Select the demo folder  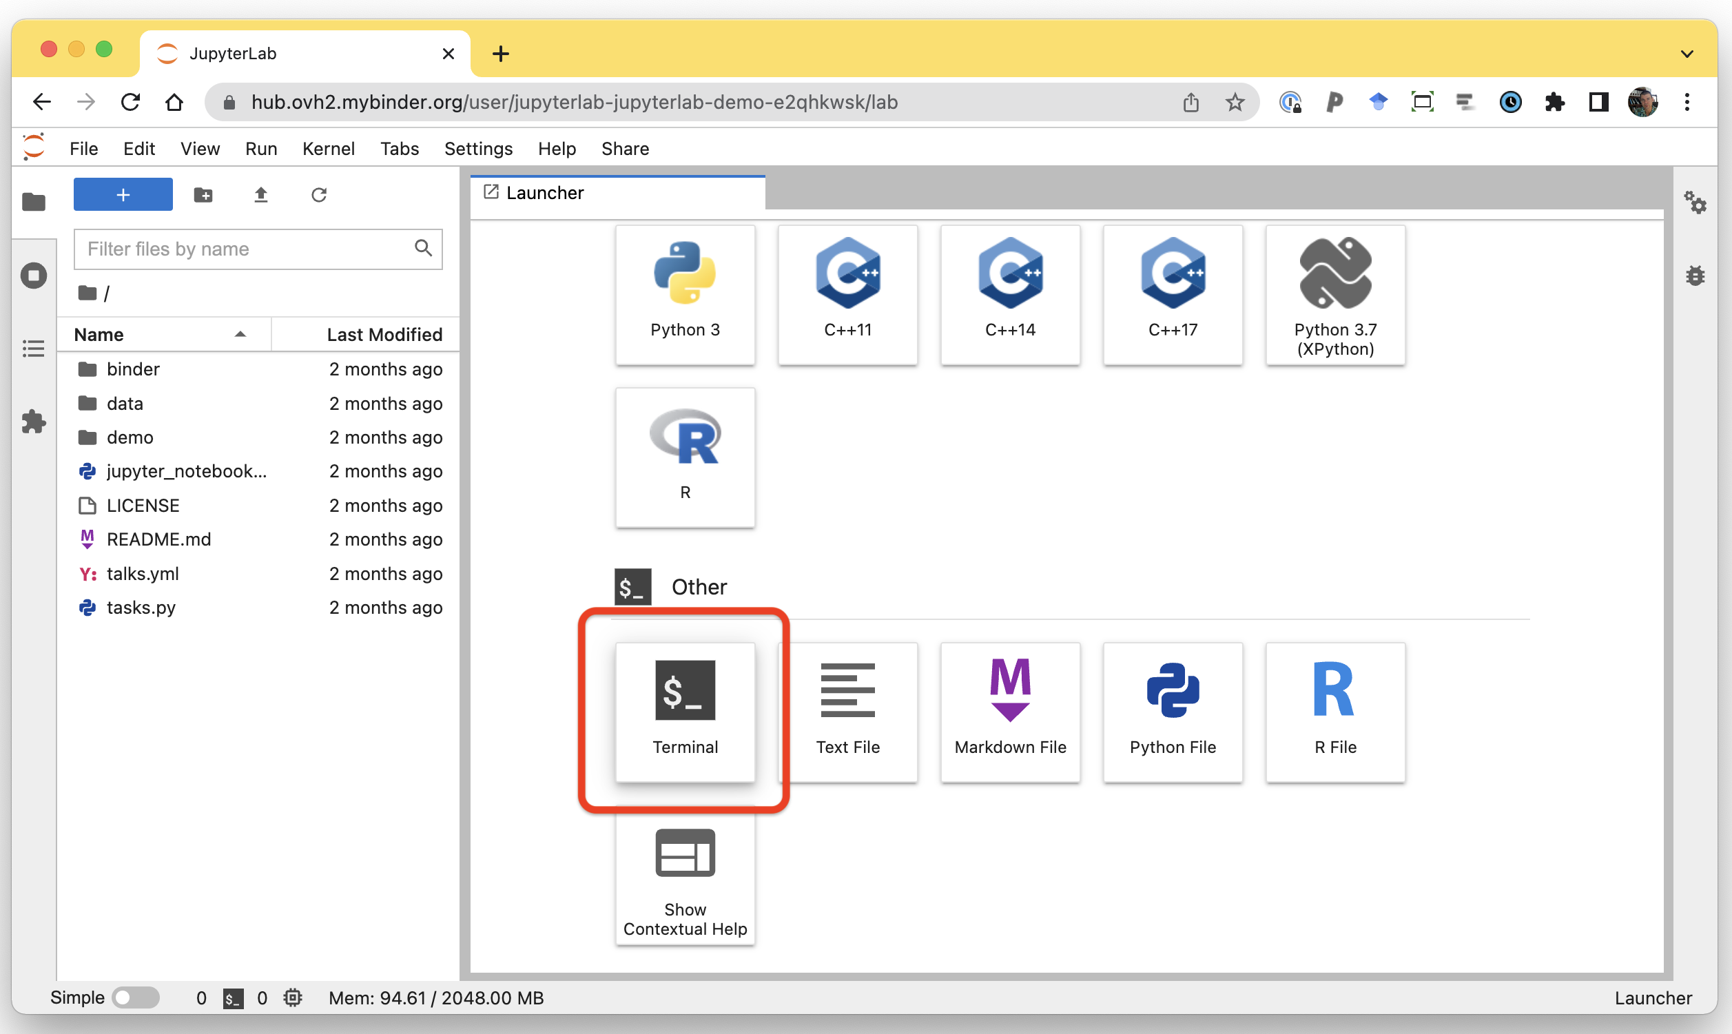[258, 437]
